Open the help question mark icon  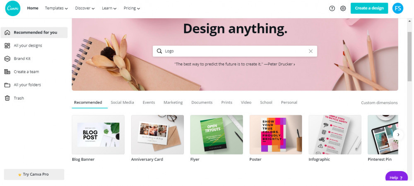click(x=332, y=8)
